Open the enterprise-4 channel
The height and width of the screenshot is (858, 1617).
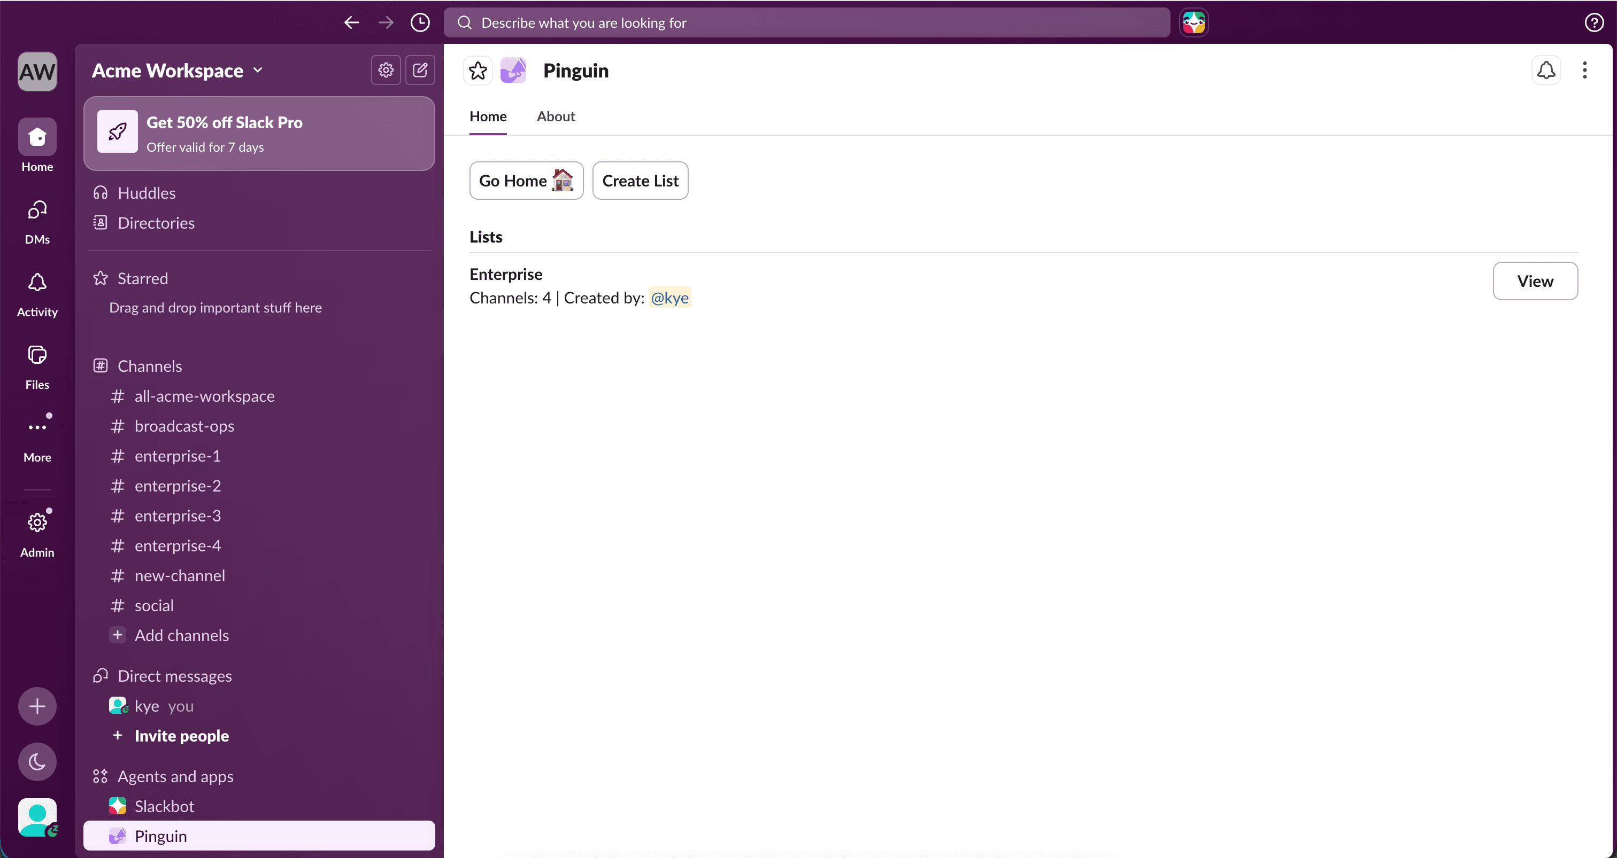259,545
